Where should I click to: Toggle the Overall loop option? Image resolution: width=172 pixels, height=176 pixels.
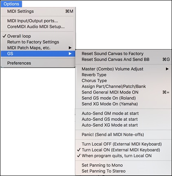38,36
